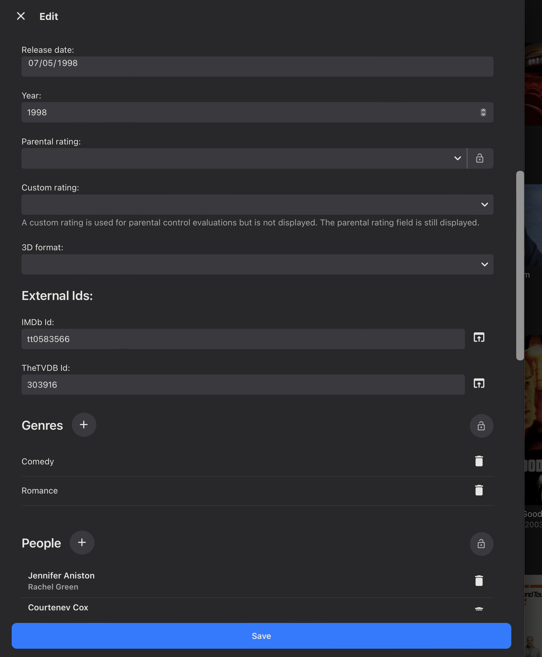Open TheTVDB Id external link icon

tap(479, 383)
